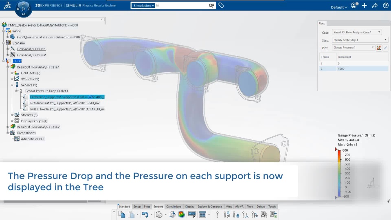Open the AR-VR toolbar tab
Screen dimensions: 391x220
click(x=239, y=207)
